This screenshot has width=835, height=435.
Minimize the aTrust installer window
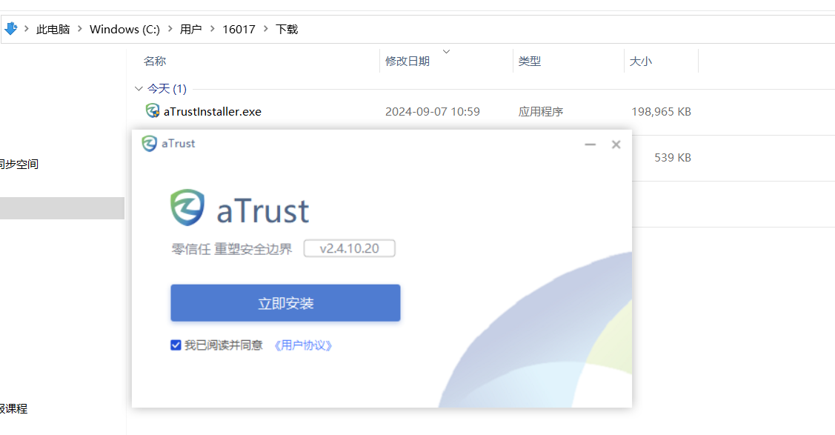point(590,145)
